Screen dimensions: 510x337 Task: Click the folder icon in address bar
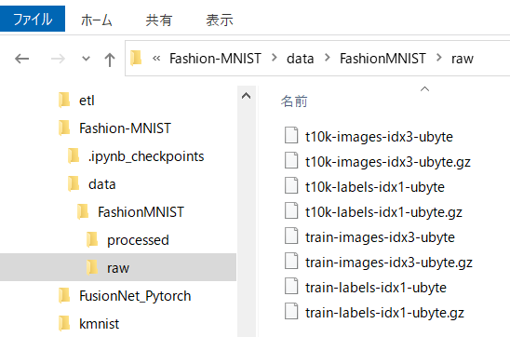(136, 59)
